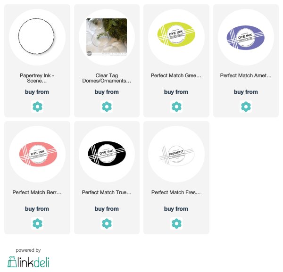This screenshot has width=283, height=272.
Task: Click buy from under Perfect Match Amethyst
Action: click(246, 92)
